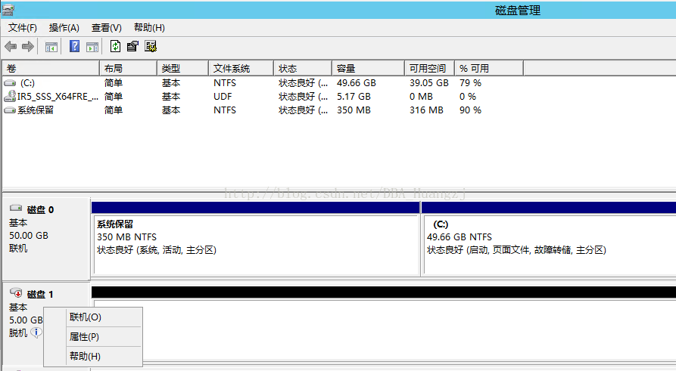Click the 350 MB capacity cell
Image resolution: width=676 pixels, height=371 pixels.
(354, 110)
